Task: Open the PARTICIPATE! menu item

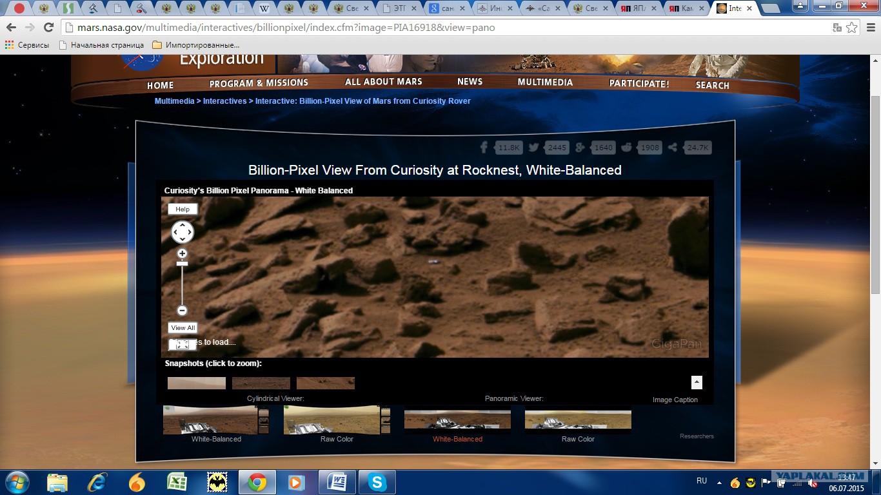Action: (x=639, y=84)
